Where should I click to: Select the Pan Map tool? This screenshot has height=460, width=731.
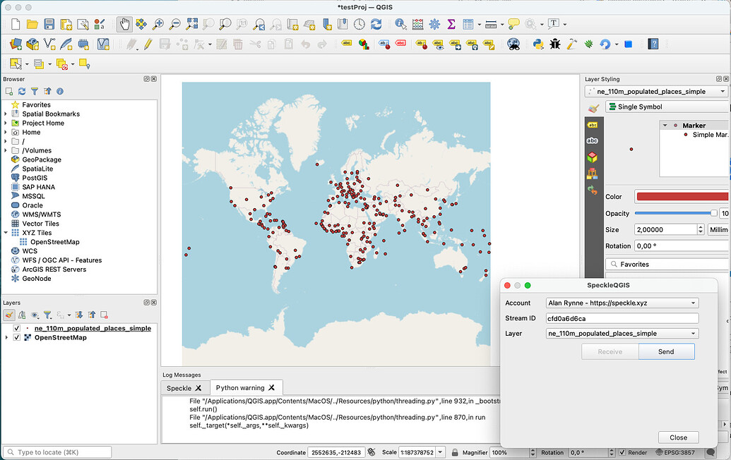(x=124, y=23)
